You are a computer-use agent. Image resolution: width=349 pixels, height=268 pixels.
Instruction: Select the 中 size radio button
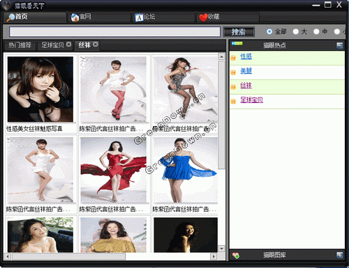[x=316, y=31]
